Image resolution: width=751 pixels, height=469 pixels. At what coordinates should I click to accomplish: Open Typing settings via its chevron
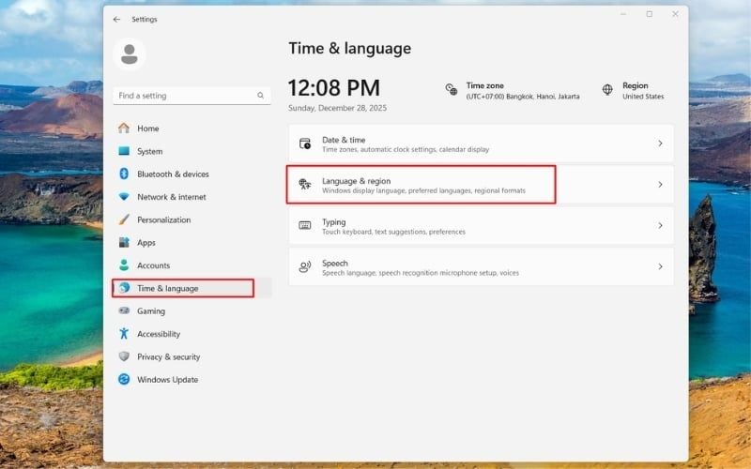click(x=661, y=225)
